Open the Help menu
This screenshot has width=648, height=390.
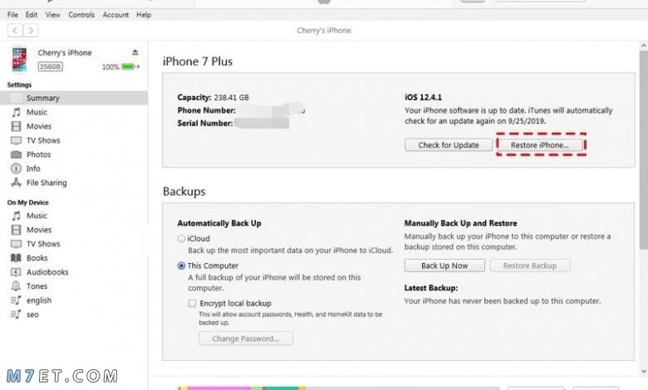(x=144, y=15)
